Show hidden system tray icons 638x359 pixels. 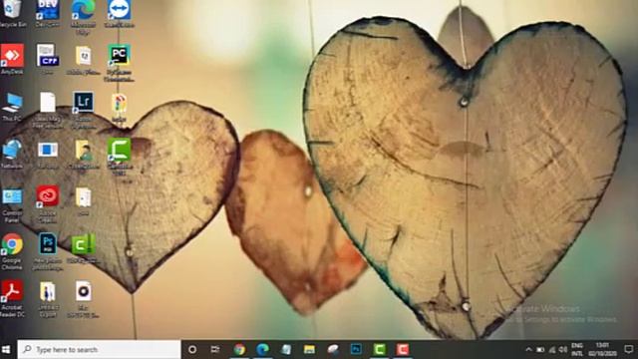(528, 349)
